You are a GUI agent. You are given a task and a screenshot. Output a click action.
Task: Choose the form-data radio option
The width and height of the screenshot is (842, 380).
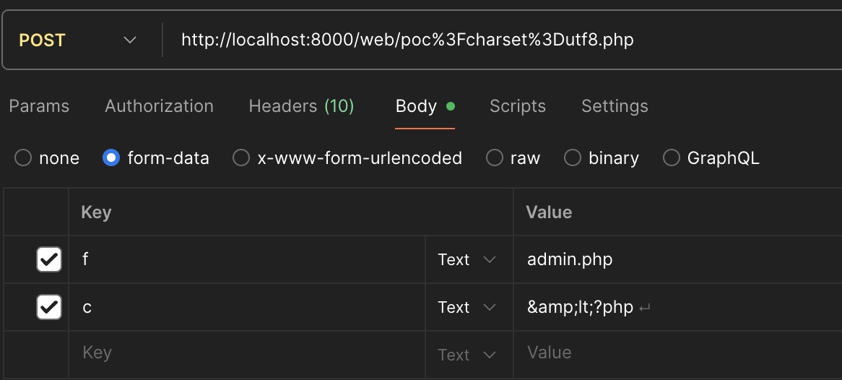click(x=111, y=158)
